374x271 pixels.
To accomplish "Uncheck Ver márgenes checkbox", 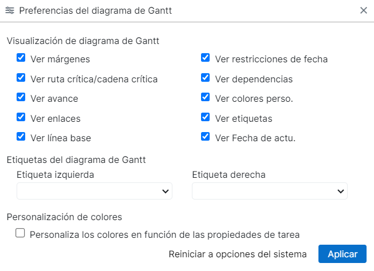I will point(21,58).
